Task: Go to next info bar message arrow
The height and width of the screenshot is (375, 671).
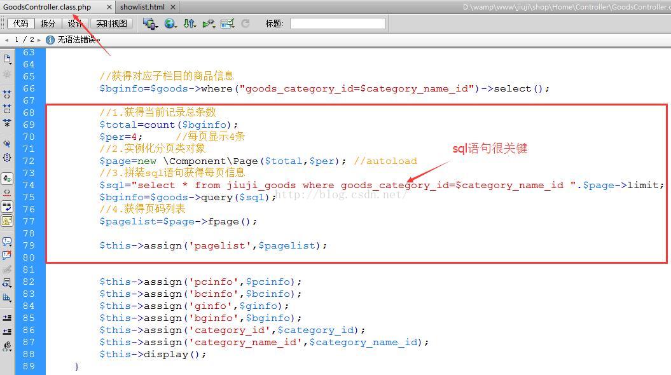Action: click(39, 40)
